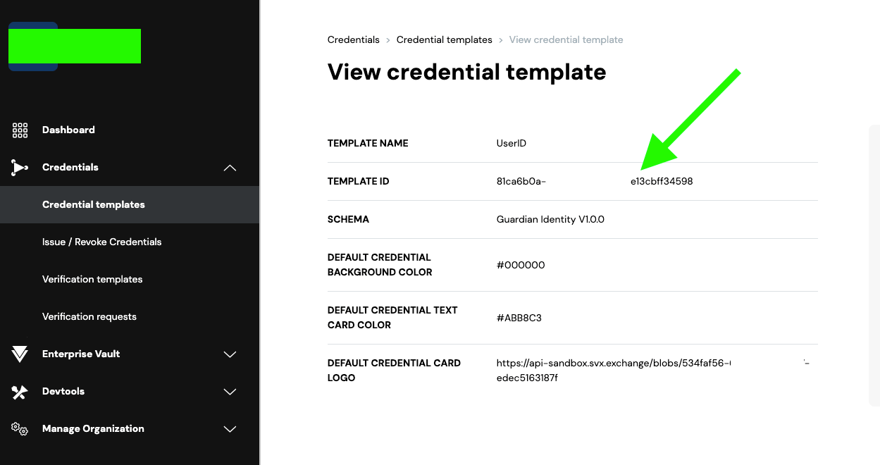Expand the Manage Organization chevron
This screenshot has height=465, width=880.
click(230, 429)
